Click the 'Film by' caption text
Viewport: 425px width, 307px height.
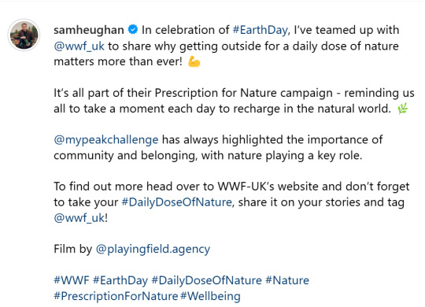coord(73,249)
